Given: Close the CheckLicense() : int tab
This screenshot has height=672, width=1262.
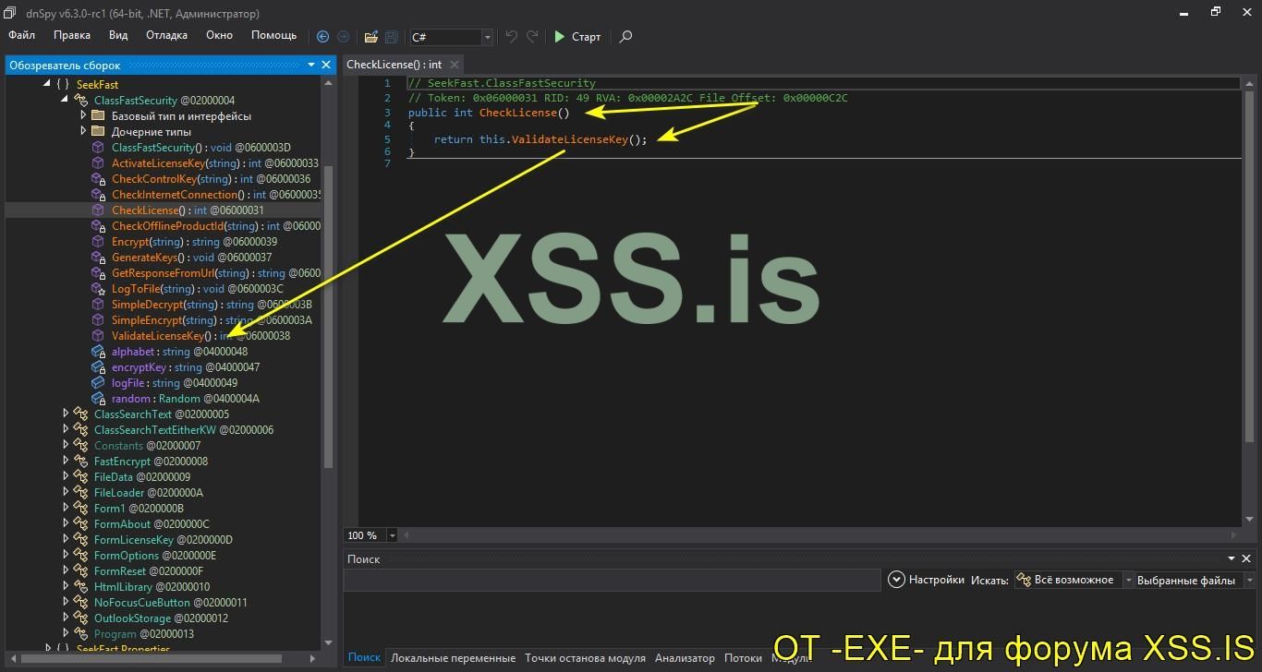Looking at the screenshot, I should [x=455, y=65].
